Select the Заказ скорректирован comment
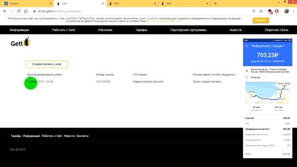Screen dimensions: 297x167 pyautogui.click(x=207, y=82)
